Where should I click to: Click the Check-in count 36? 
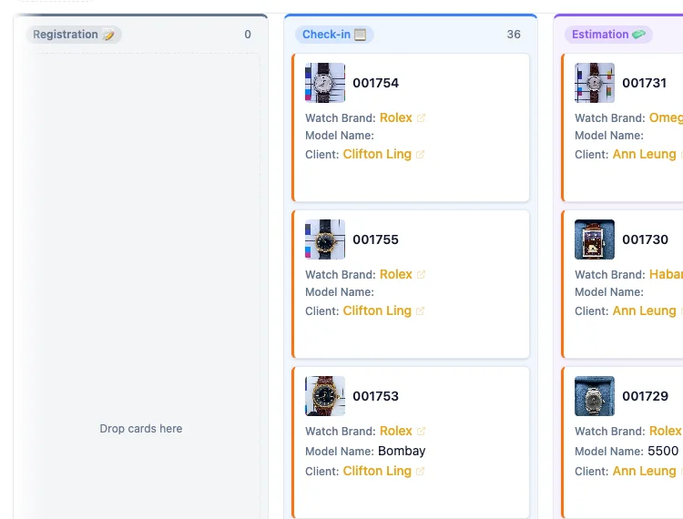click(x=514, y=35)
